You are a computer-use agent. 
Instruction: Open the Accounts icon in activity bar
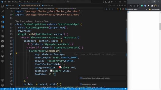[3, 80]
